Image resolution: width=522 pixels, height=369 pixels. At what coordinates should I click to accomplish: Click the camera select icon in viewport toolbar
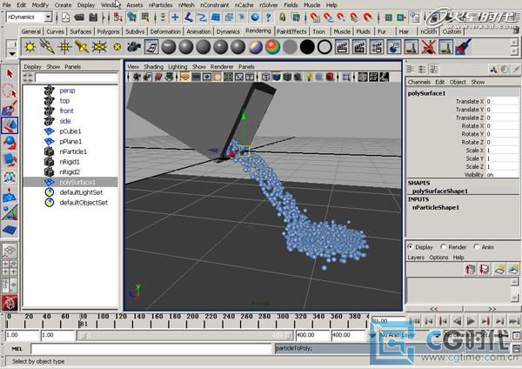pos(137,77)
